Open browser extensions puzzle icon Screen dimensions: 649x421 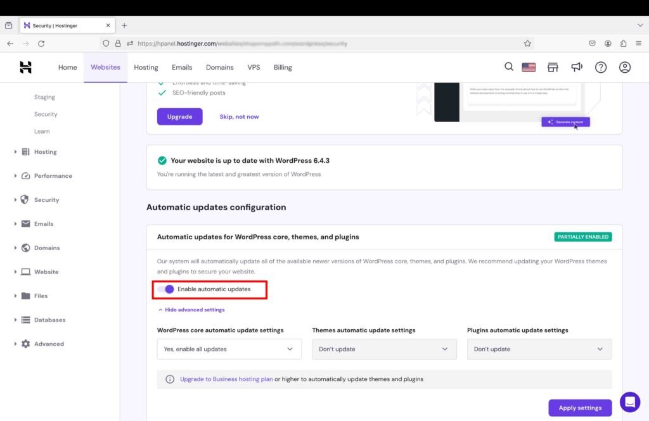624,44
